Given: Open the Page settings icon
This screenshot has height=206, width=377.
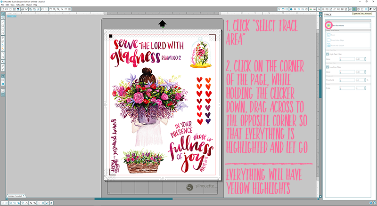Looking at the screenshot, I should (358, 9).
